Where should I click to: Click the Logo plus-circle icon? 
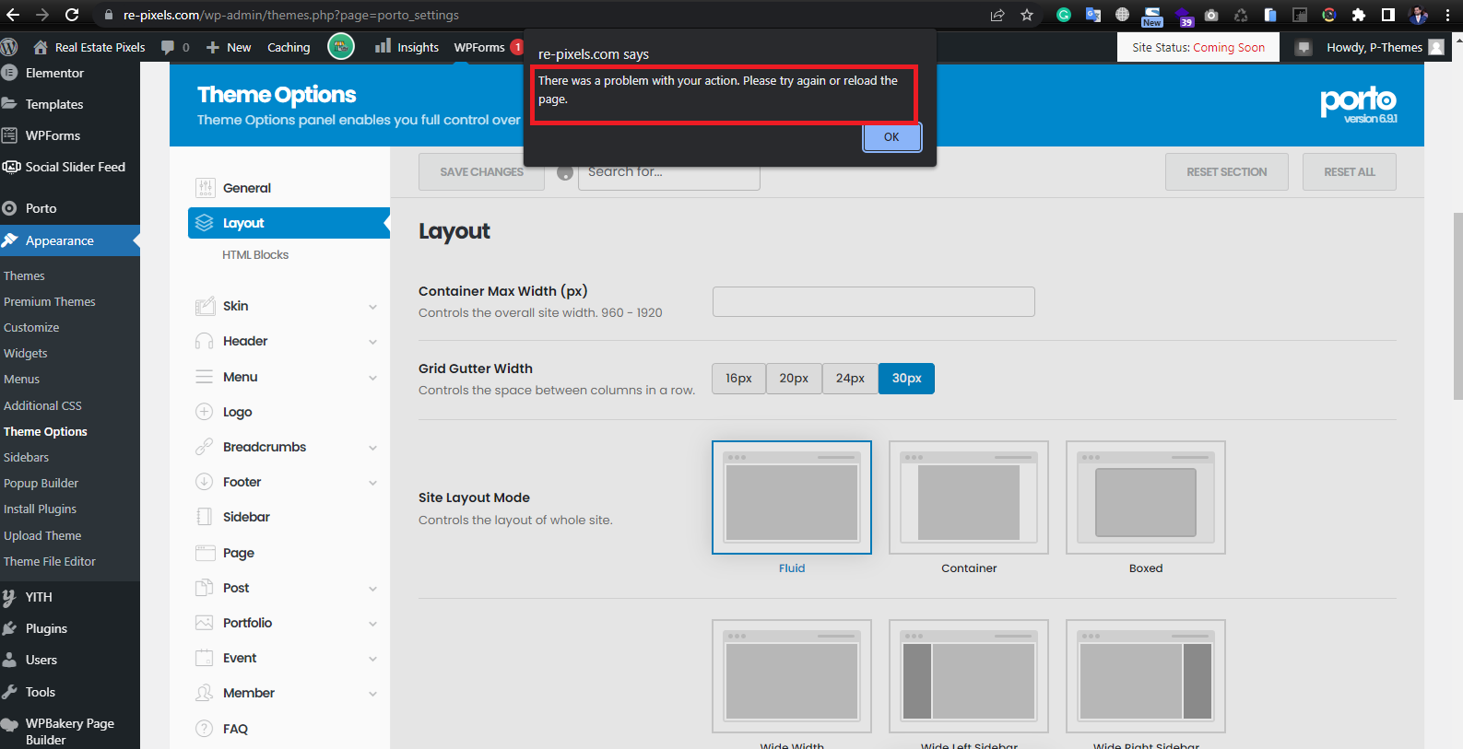pos(205,412)
